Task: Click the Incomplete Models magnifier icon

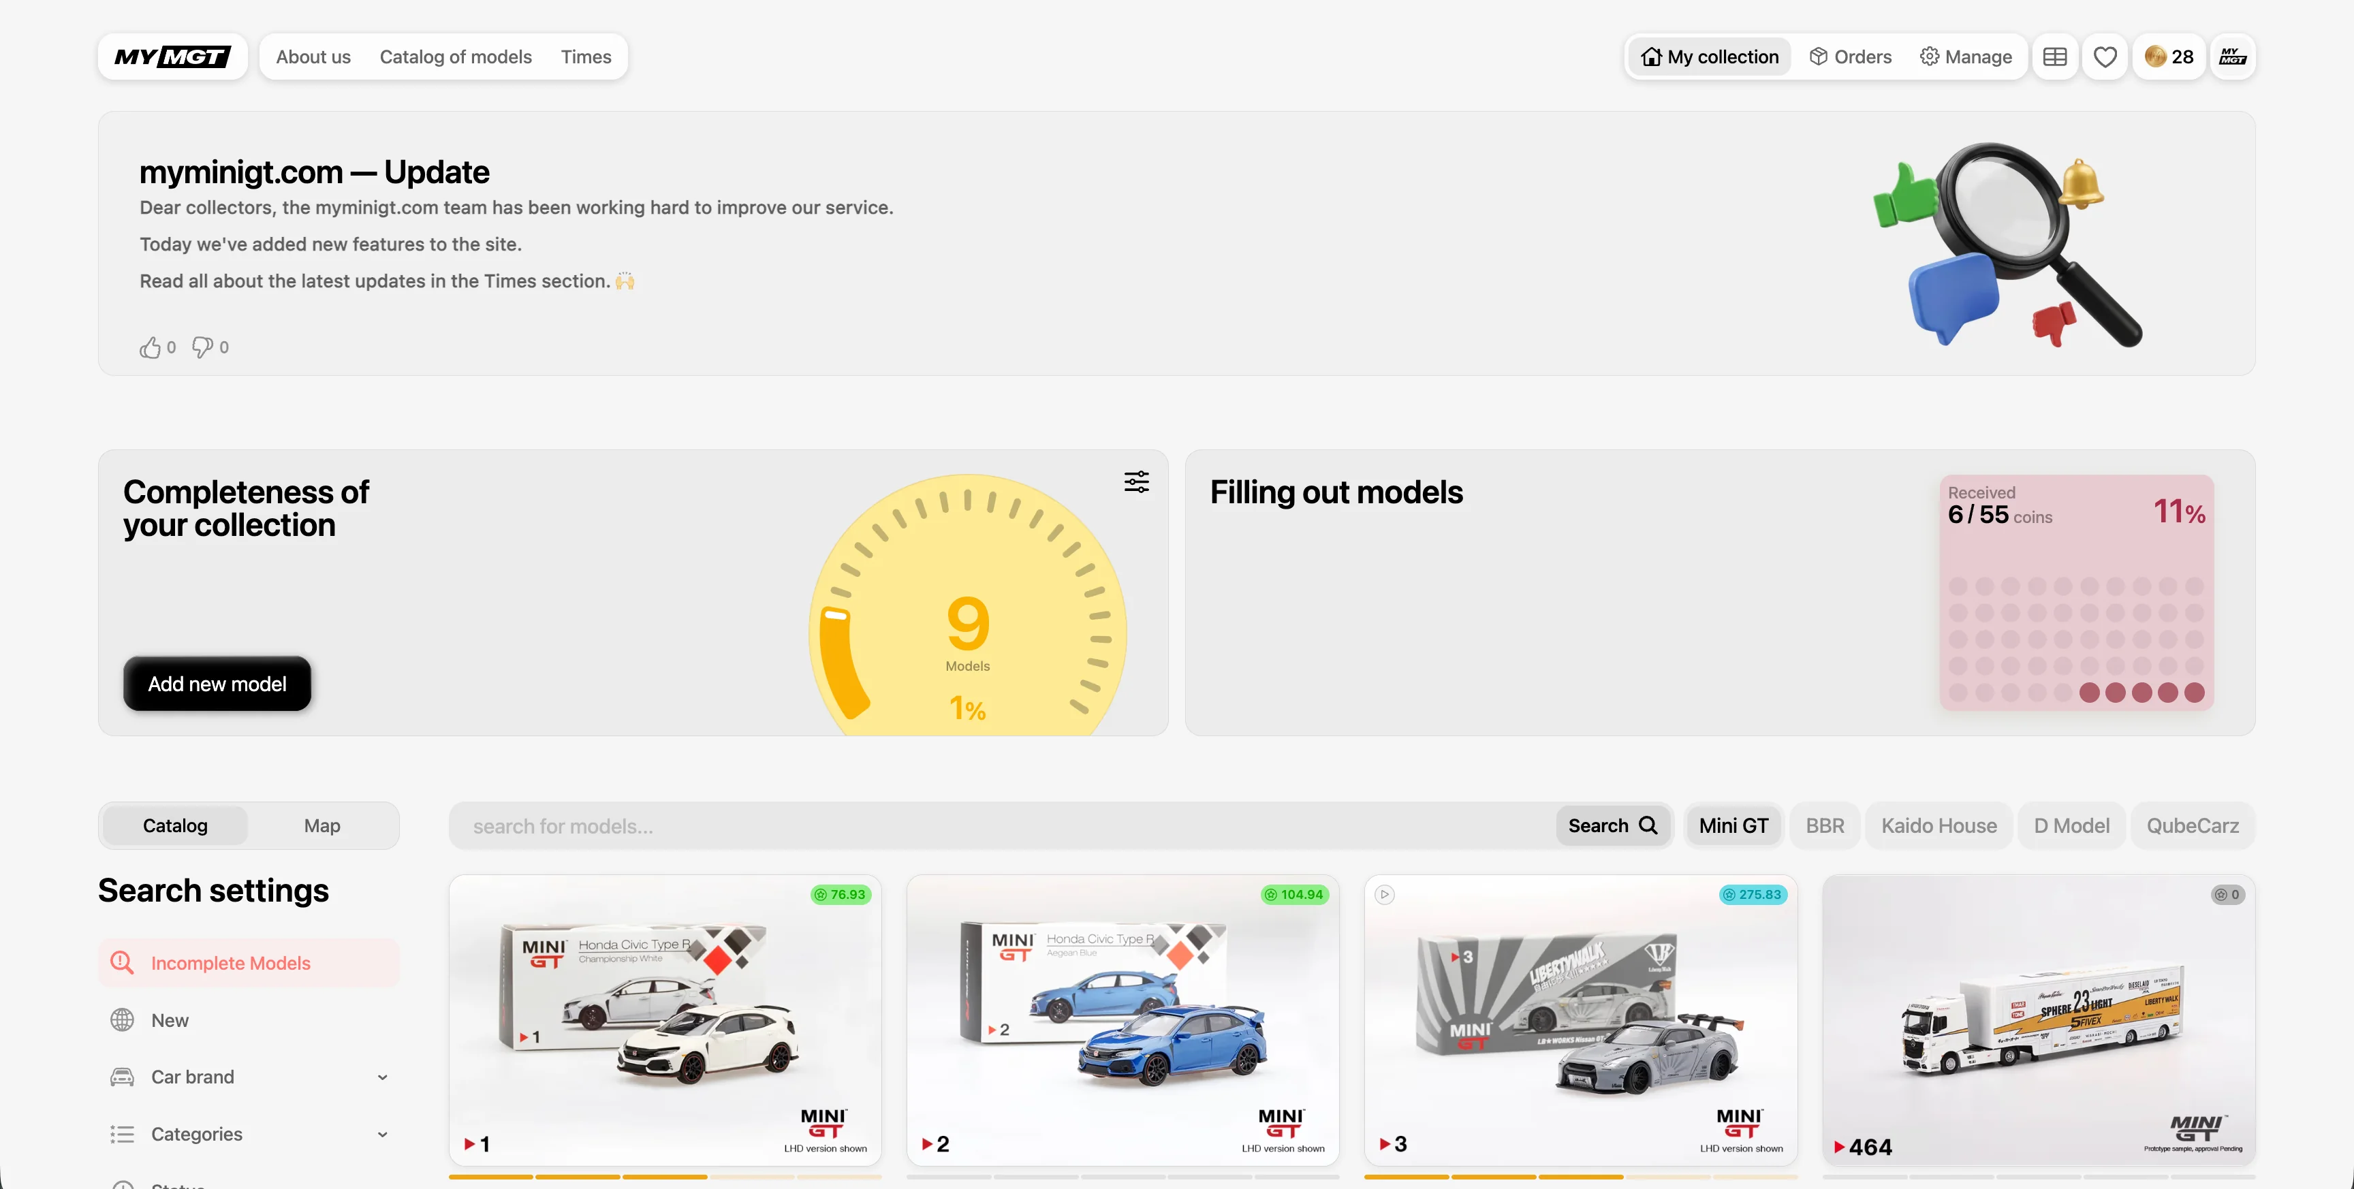Action: pyautogui.click(x=121, y=962)
